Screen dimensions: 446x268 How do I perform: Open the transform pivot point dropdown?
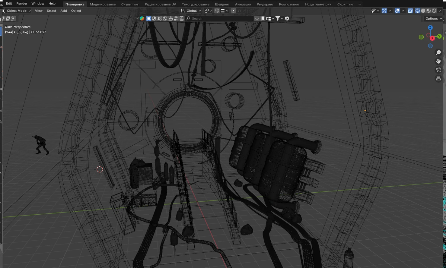(208, 10)
